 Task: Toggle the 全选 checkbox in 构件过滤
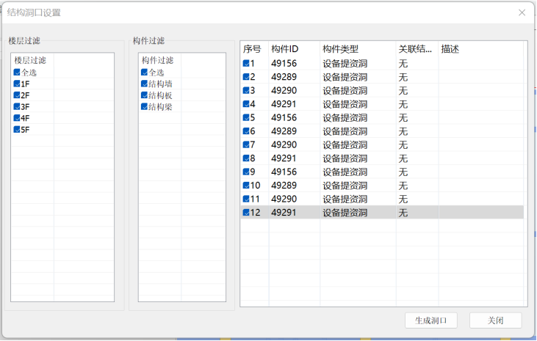pos(144,72)
